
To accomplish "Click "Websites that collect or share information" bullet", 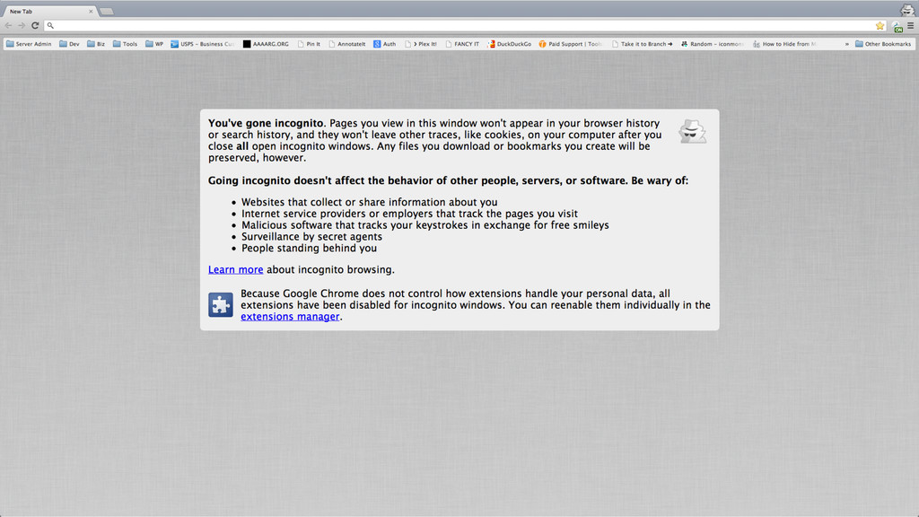I will (369, 202).
